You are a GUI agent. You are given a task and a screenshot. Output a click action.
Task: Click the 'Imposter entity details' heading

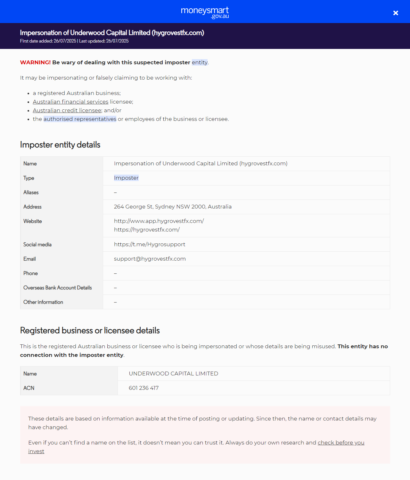pyautogui.click(x=60, y=145)
